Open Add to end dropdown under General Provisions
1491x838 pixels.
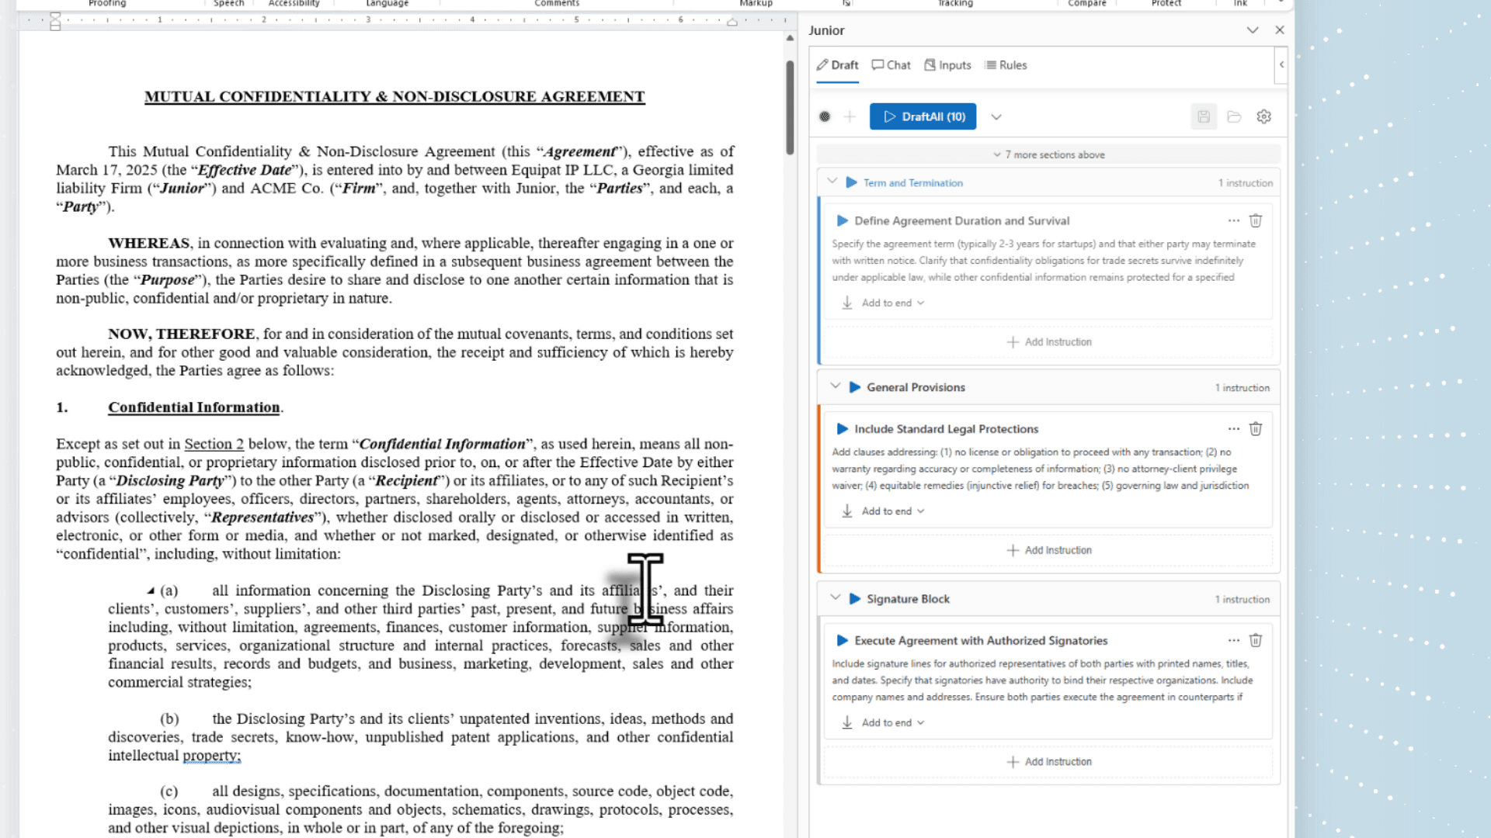click(892, 511)
